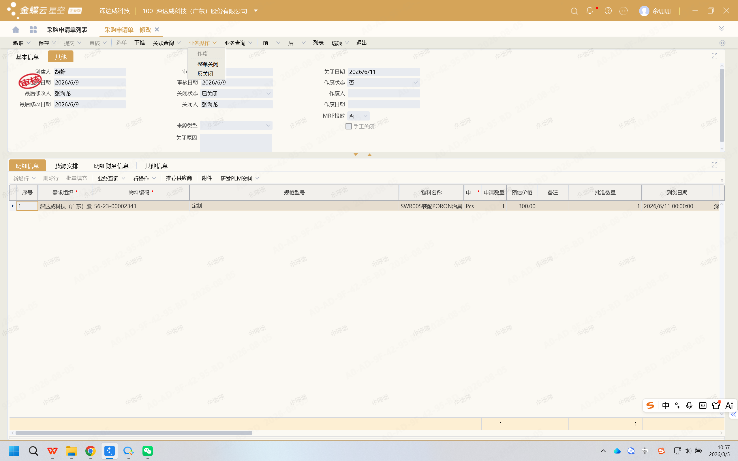This screenshot has width=738, height=461.
Task: Expand the 行操作 menu in the detail toolbar
Action: 144,178
